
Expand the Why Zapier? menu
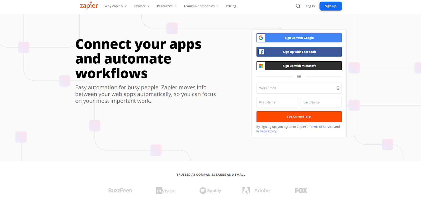click(116, 6)
